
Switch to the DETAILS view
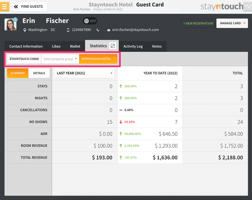pos(39,73)
